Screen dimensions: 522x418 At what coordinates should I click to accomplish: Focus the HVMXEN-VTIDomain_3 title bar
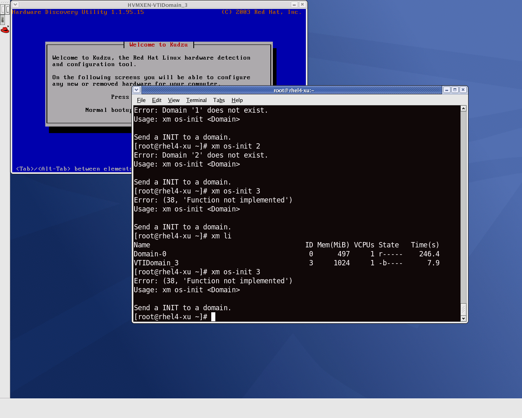pos(157,5)
